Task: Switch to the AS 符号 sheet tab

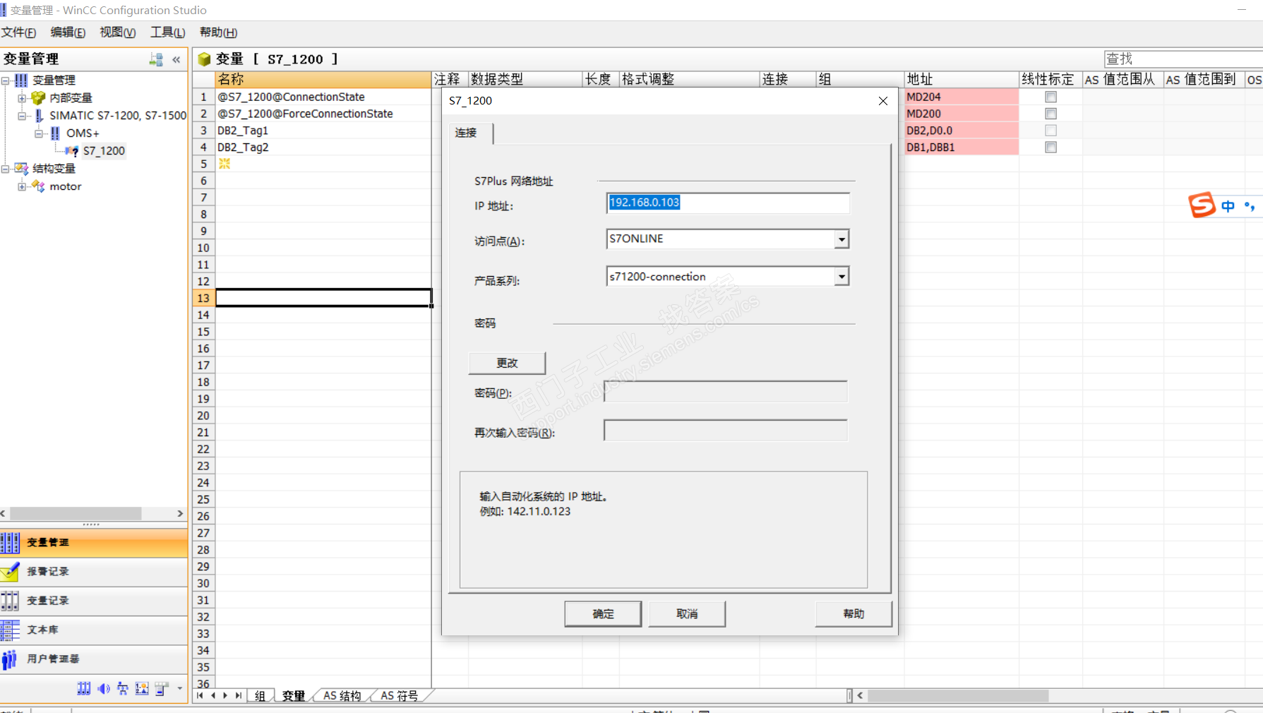Action: pyautogui.click(x=400, y=696)
